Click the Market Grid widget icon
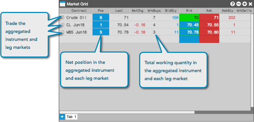The height and width of the screenshot is (122, 254). click(62, 4)
